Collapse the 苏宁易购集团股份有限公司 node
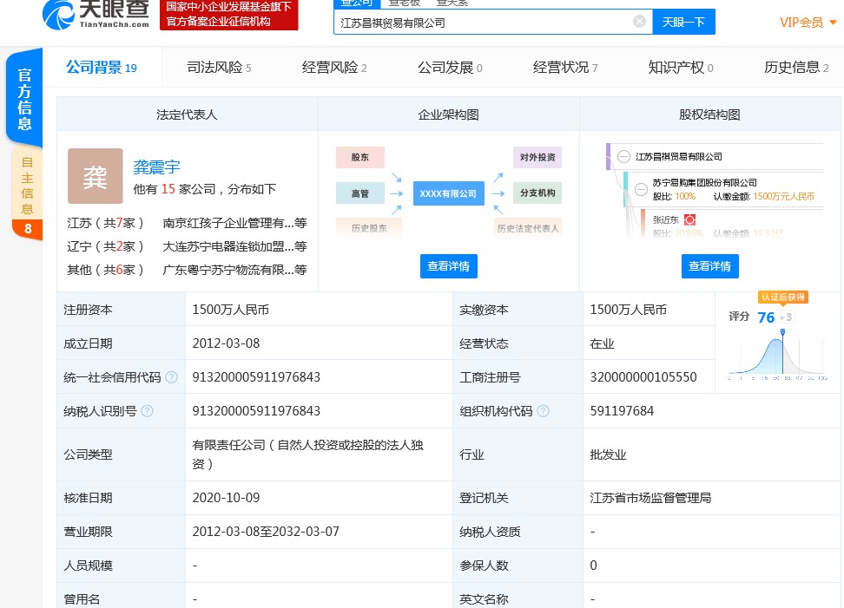The width and height of the screenshot is (844, 608). pyautogui.click(x=641, y=189)
